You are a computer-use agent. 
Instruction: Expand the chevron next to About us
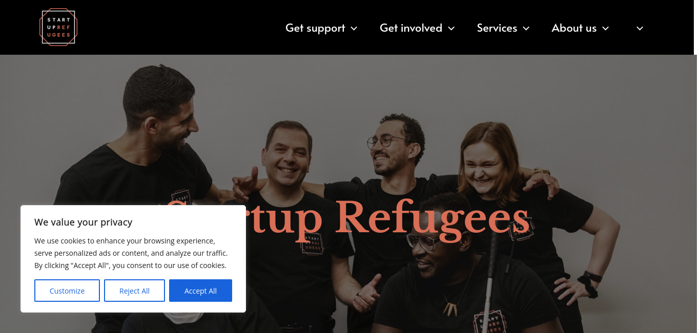(x=606, y=29)
